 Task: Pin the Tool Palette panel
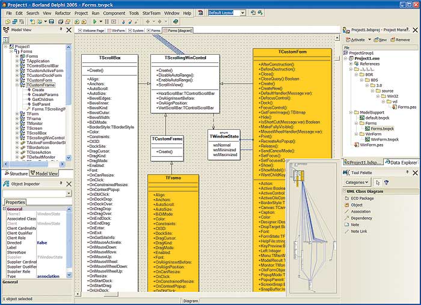(407, 172)
